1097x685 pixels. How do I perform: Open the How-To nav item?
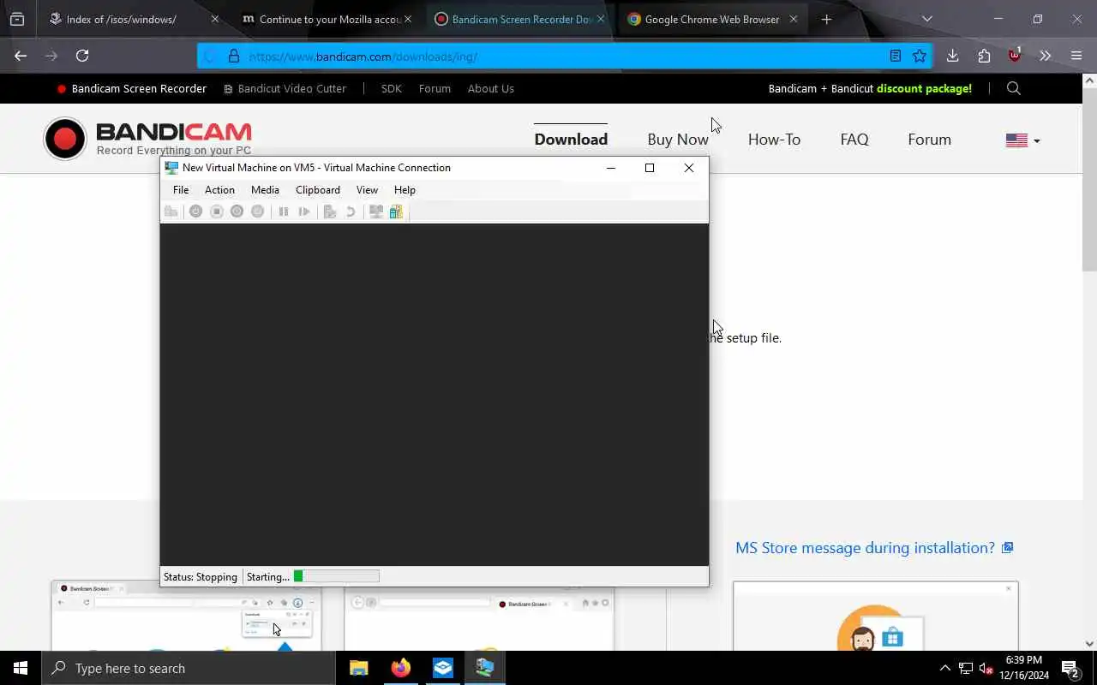[774, 140]
